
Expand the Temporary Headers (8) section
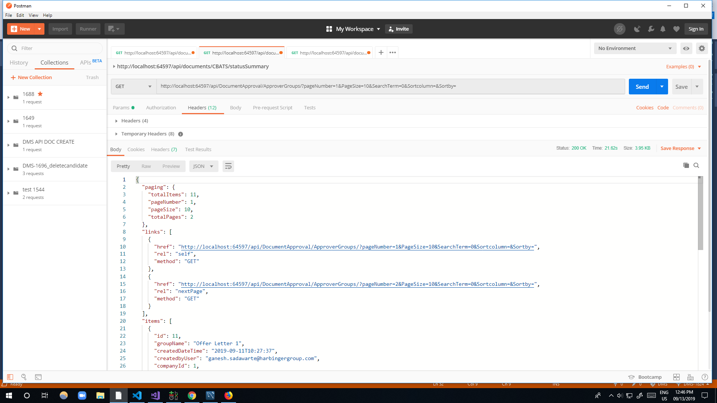(117, 134)
